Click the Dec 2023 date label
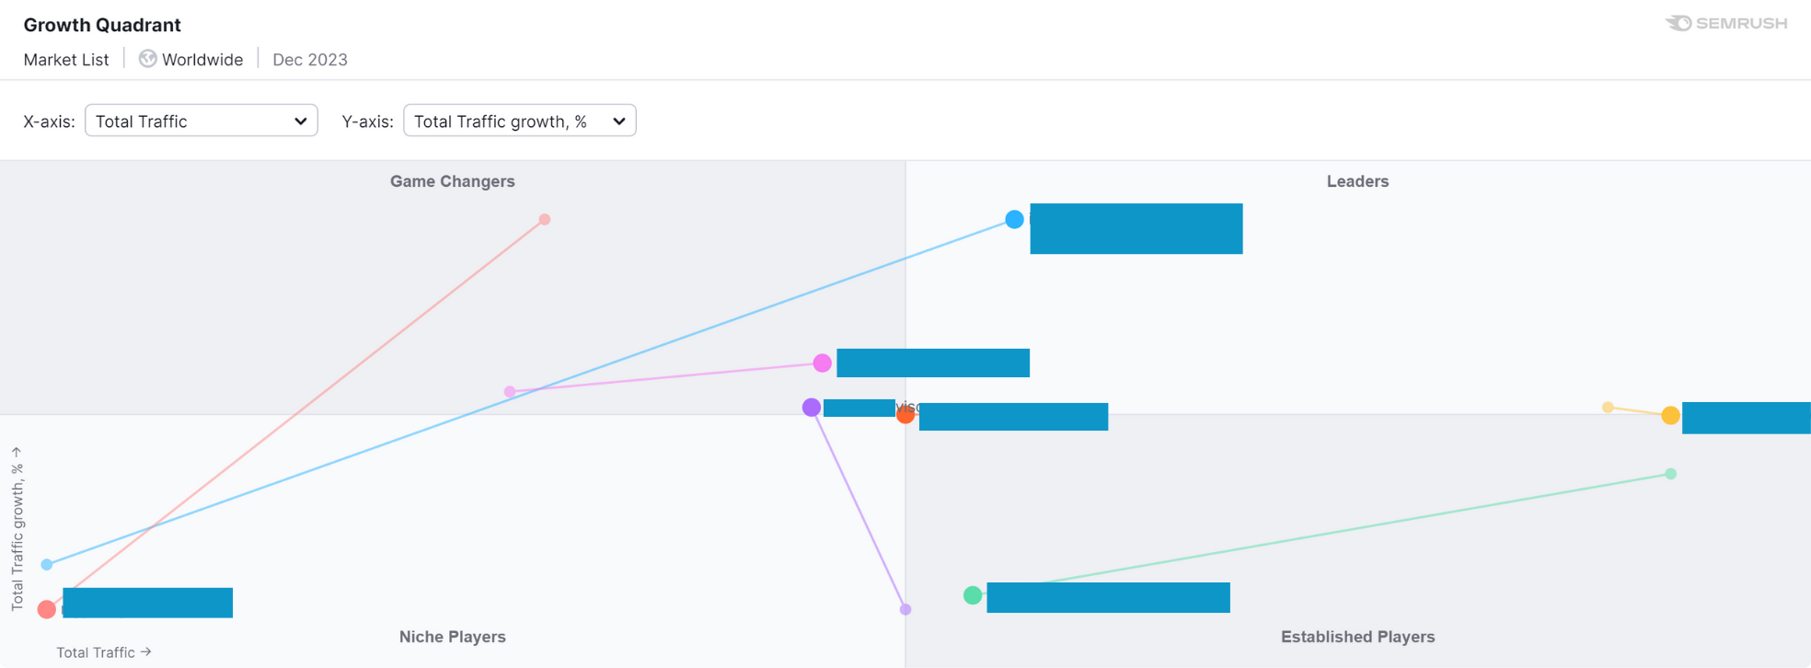The height and width of the screenshot is (668, 1811). click(x=309, y=60)
